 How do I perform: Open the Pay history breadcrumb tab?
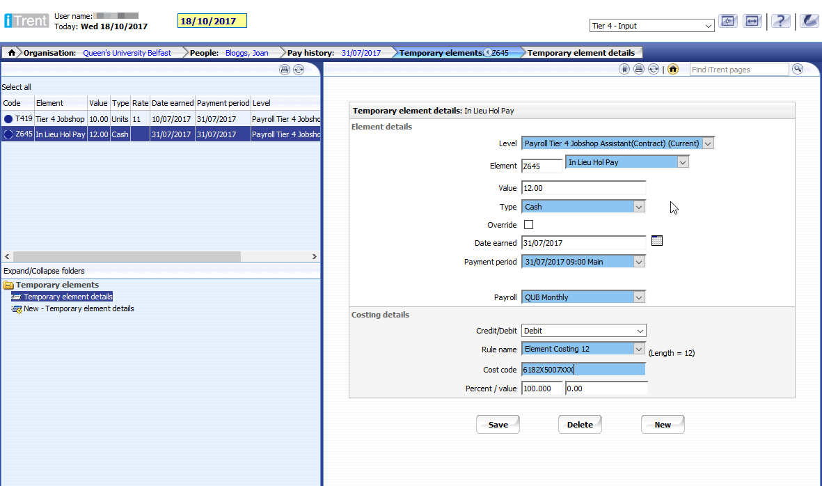point(334,53)
